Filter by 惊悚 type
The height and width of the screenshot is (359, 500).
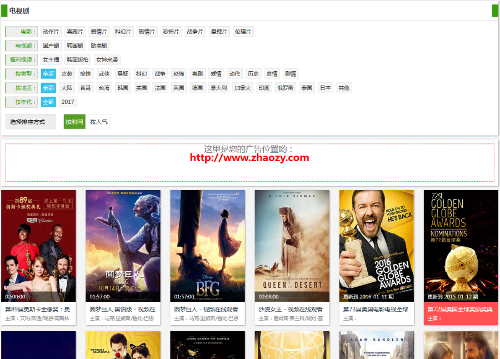coord(86,74)
